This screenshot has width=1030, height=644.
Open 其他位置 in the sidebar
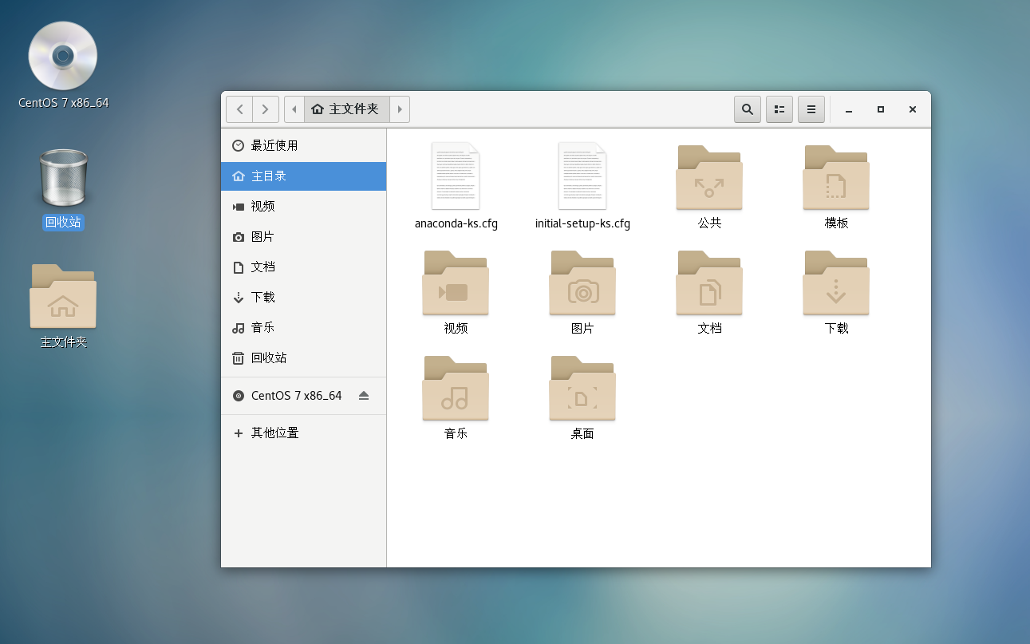303,433
